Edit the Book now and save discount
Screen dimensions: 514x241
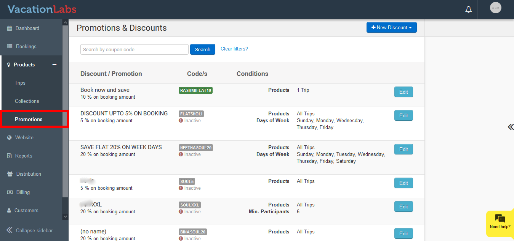403,92
